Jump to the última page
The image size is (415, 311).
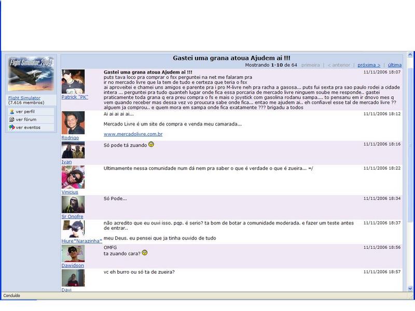tap(395, 65)
